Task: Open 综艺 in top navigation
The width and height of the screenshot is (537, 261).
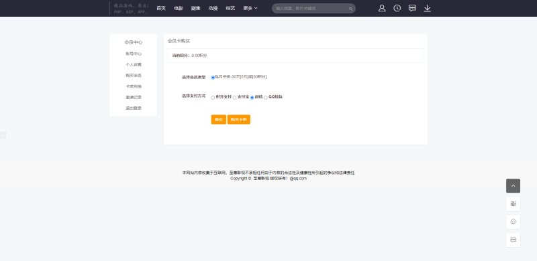Action: click(230, 8)
